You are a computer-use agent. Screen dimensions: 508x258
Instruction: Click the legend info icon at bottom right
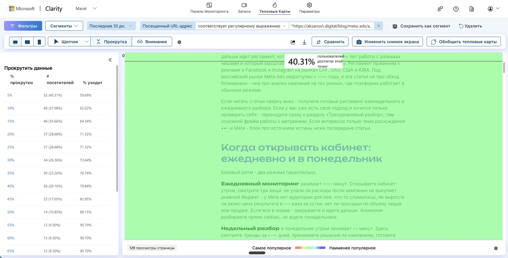pyautogui.click(x=496, y=248)
